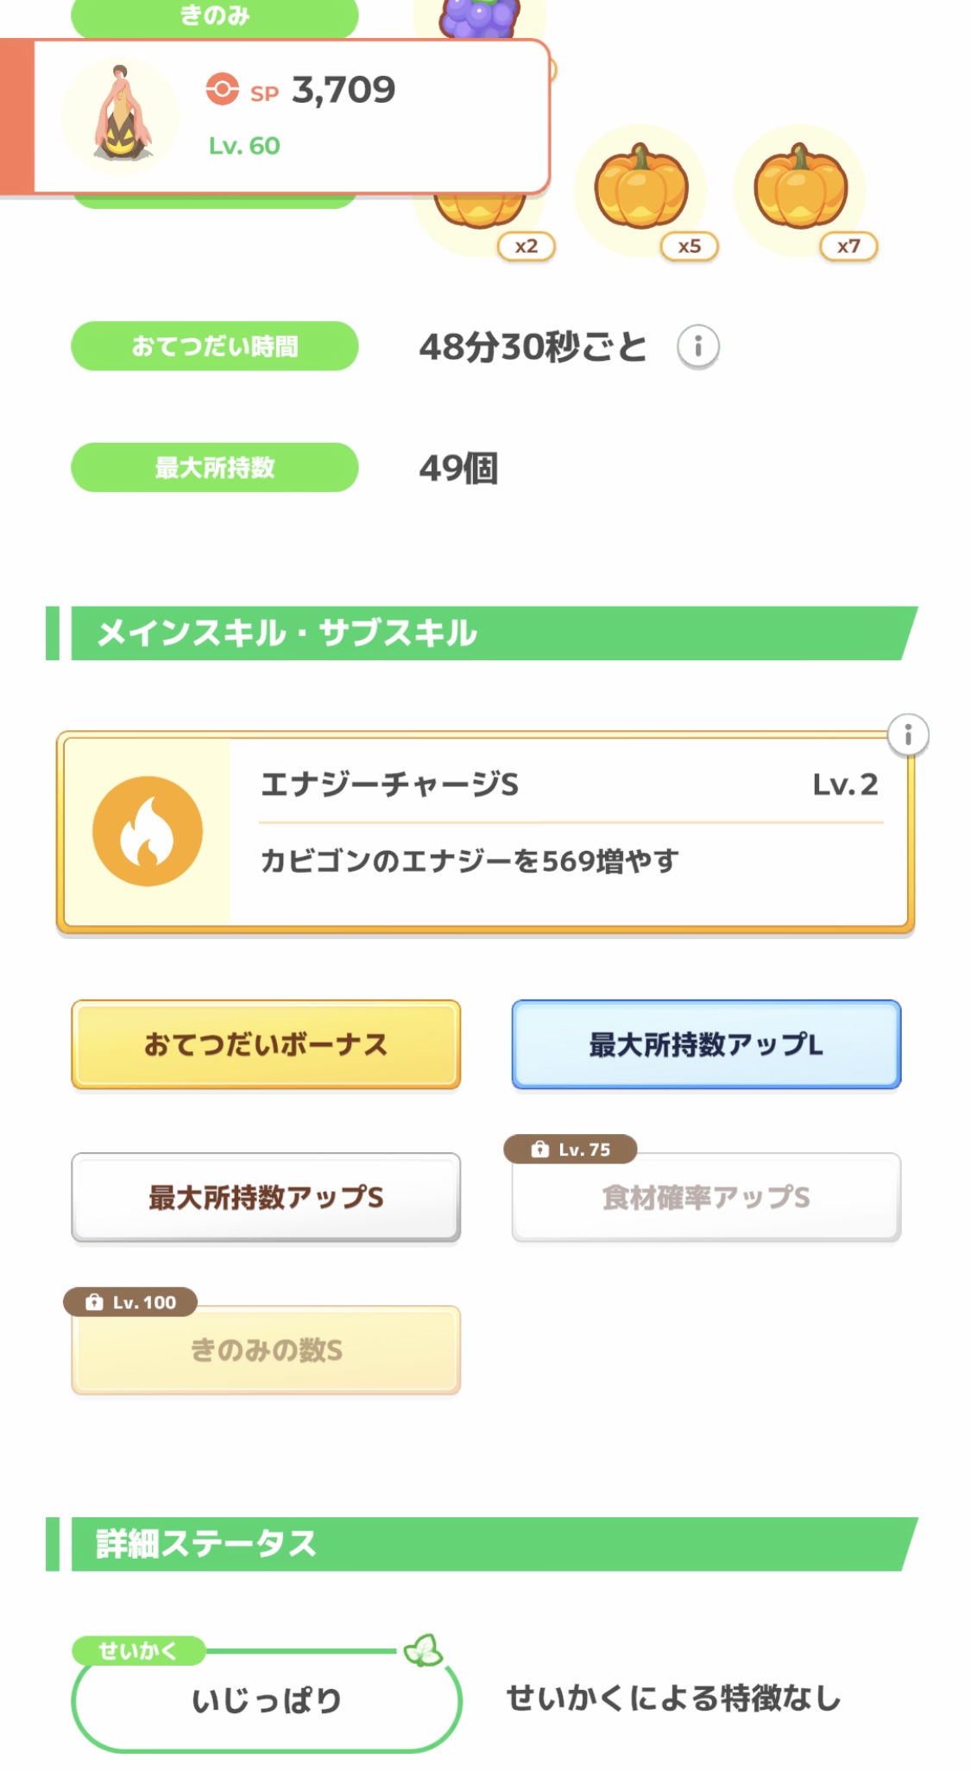Tap the おてつだい時間 label
The image size is (971, 1771).
(214, 347)
